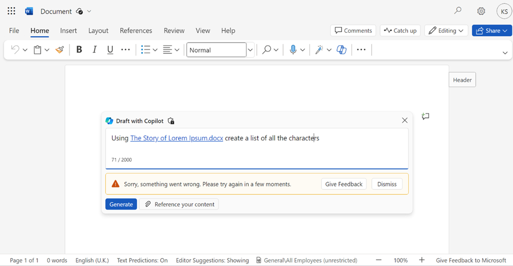Click the orange warning triangle icon
513x266 pixels.
click(115, 184)
